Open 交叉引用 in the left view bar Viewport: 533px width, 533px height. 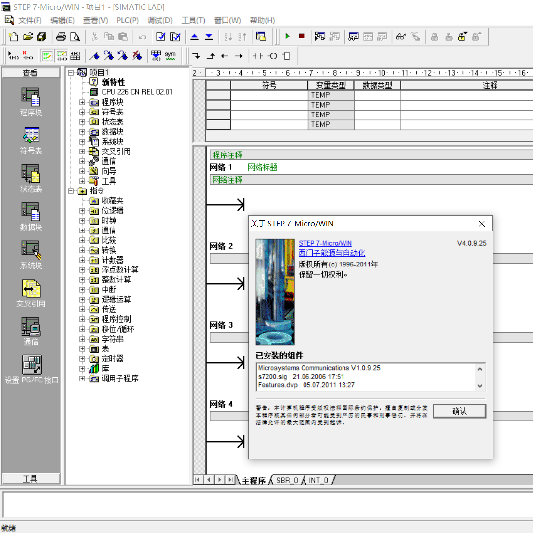click(x=31, y=293)
